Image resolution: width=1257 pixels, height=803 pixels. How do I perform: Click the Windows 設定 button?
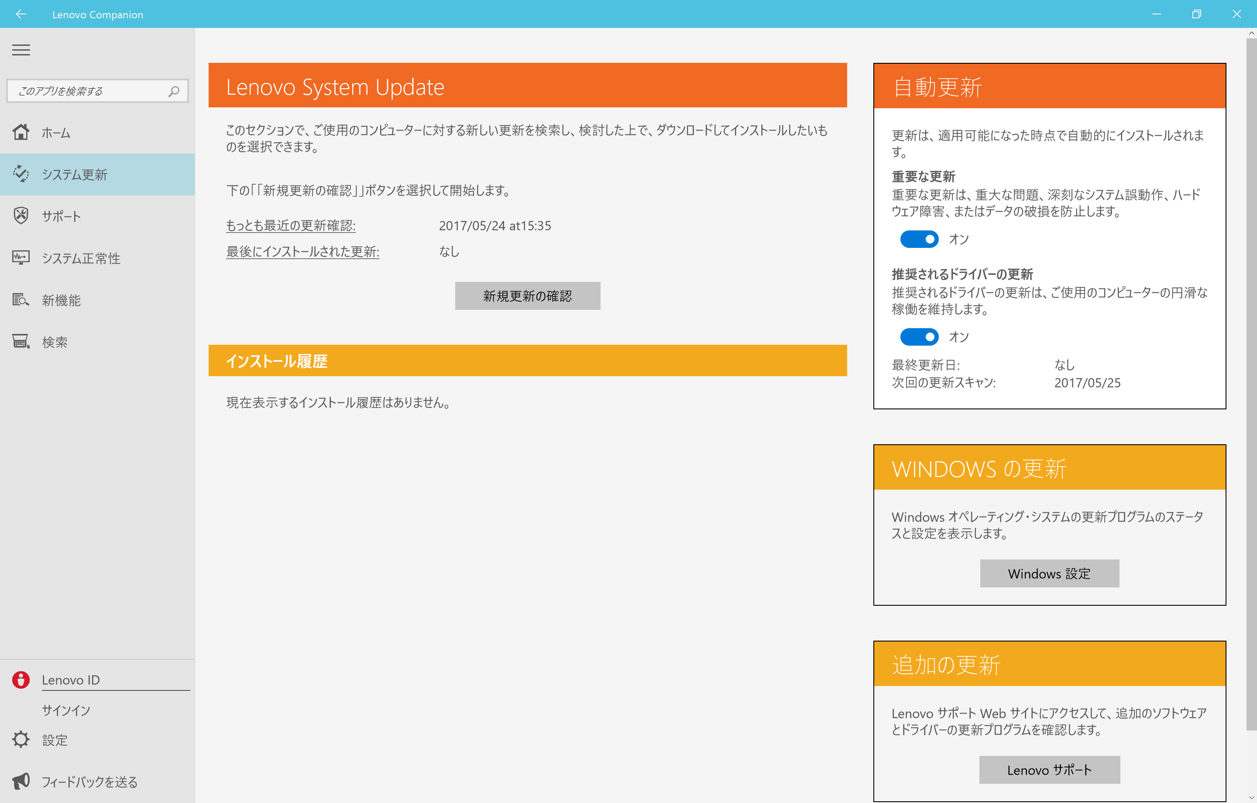click(x=1049, y=573)
